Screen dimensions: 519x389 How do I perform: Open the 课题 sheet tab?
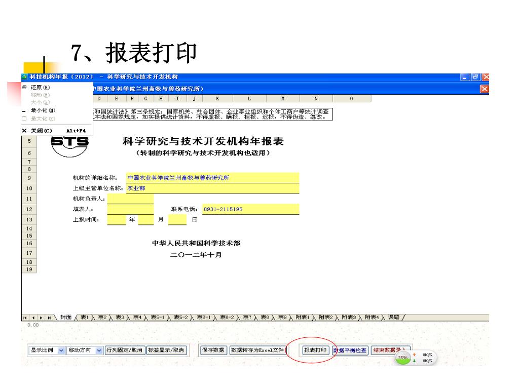point(393,317)
